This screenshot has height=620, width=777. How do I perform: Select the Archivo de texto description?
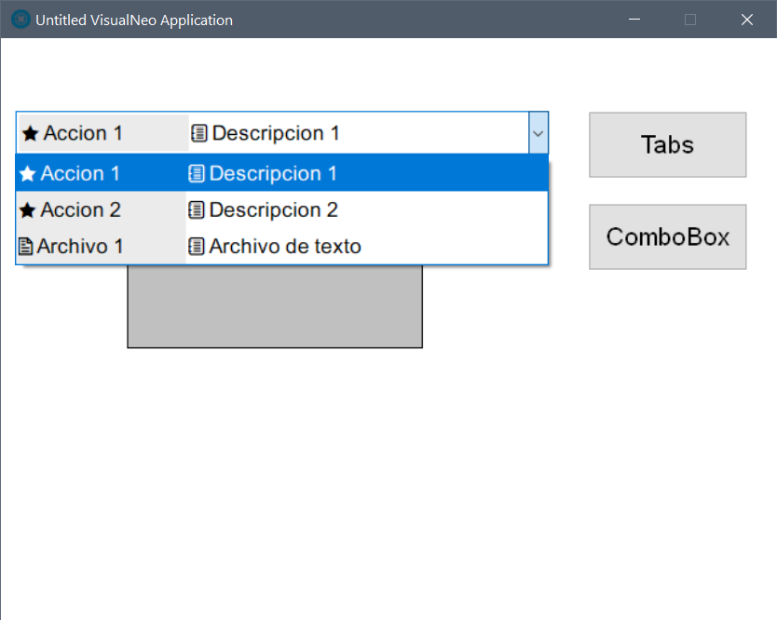284,247
